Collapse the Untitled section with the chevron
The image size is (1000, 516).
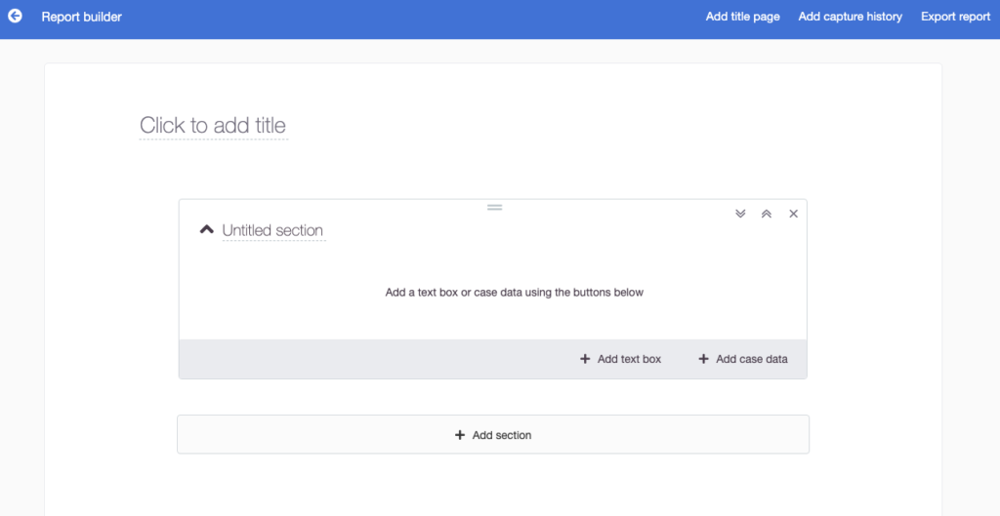coord(206,230)
